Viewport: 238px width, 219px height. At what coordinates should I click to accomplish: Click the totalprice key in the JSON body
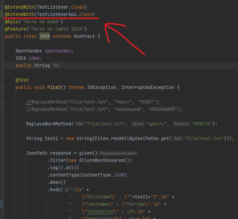[100, 212]
